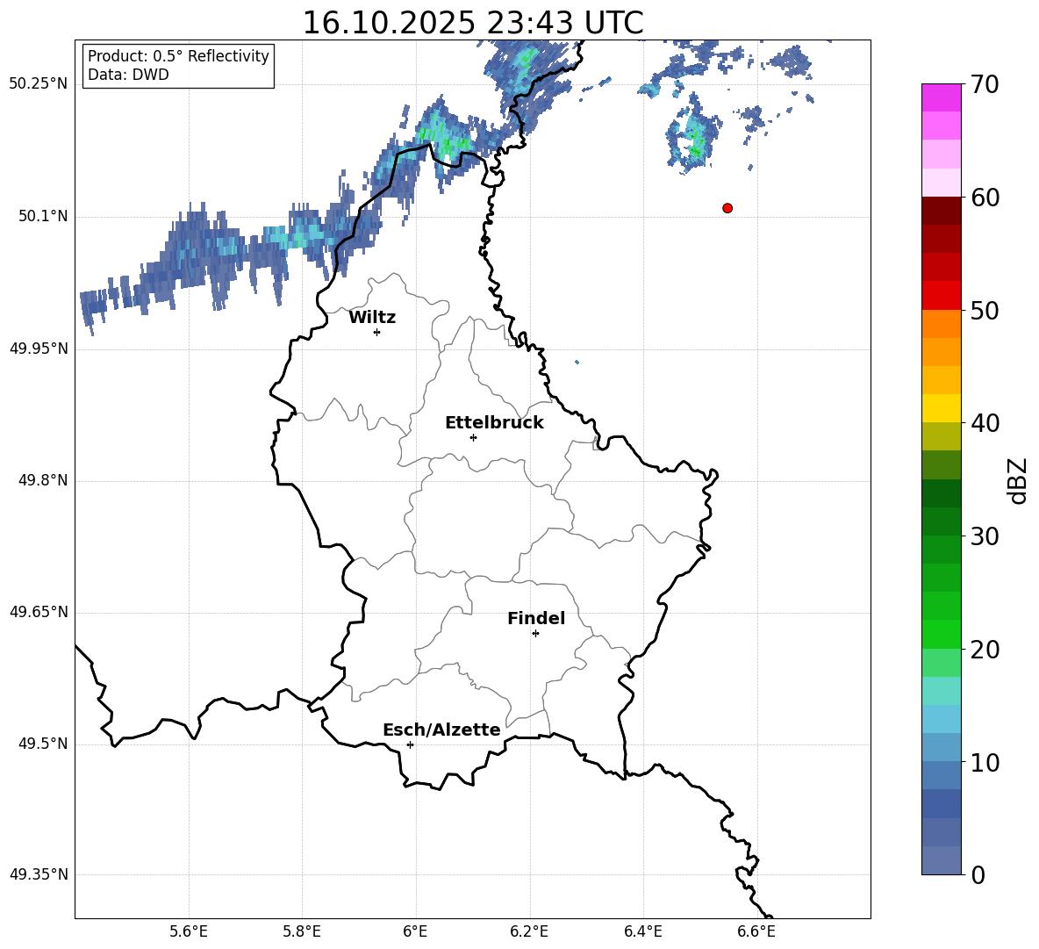This screenshot has height=949, width=1039.
Task: Click the colorbar tick value 20
Action: pos(985,650)
